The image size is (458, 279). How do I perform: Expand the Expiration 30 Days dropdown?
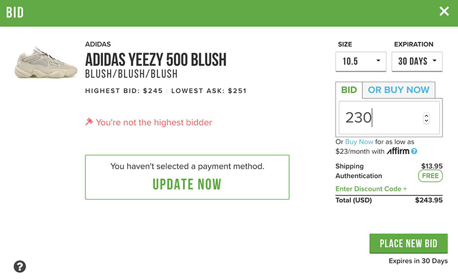417,61
